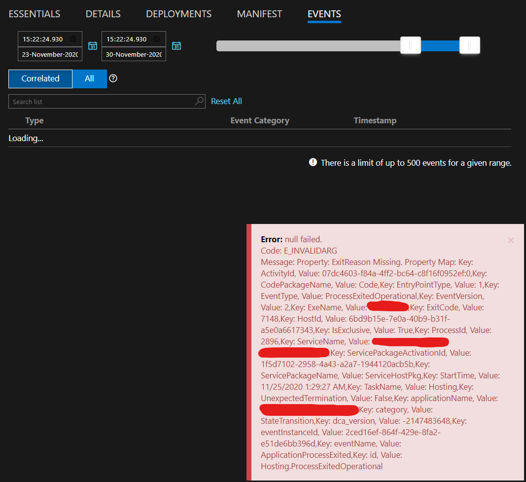Open the start date calendar picker
Viewport: 526px width, 482px height.
click(x=92, y=45)
